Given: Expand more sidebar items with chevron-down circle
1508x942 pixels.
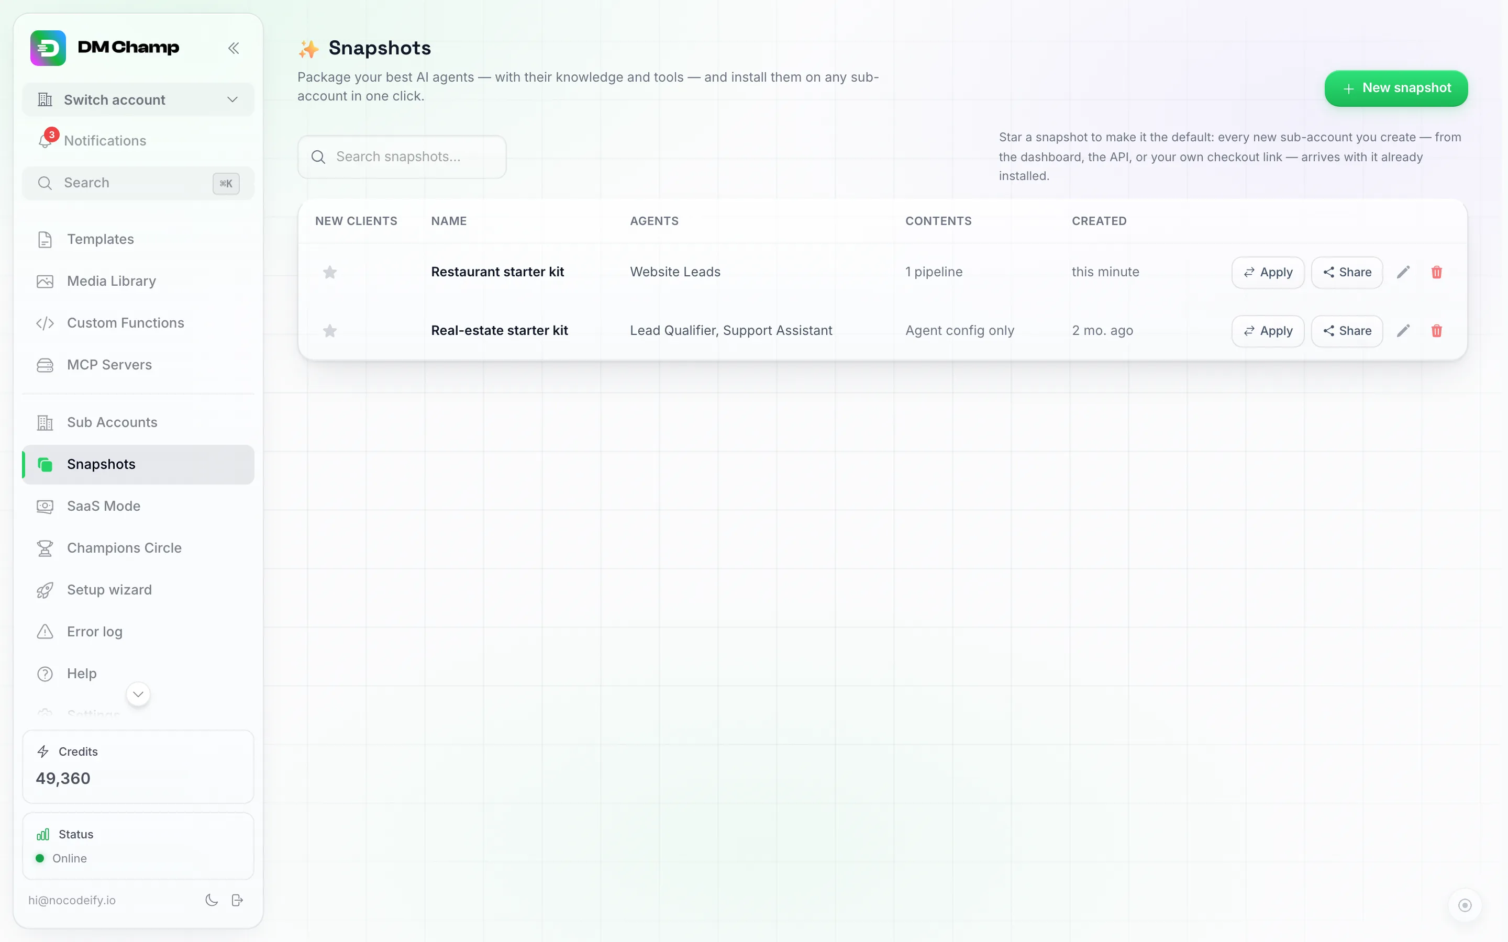Looking at the screenshot, I should 138,694.
